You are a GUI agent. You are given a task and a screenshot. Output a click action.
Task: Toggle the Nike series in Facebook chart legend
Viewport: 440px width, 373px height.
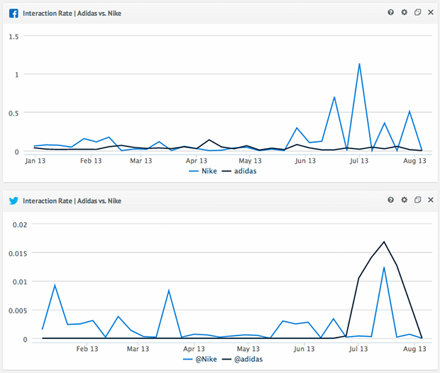click(203, 171)
